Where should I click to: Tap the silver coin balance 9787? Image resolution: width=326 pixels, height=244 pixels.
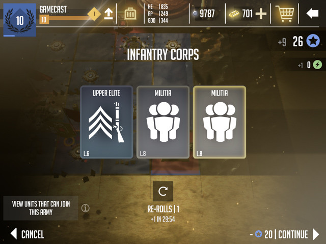[x=204, y=14]
